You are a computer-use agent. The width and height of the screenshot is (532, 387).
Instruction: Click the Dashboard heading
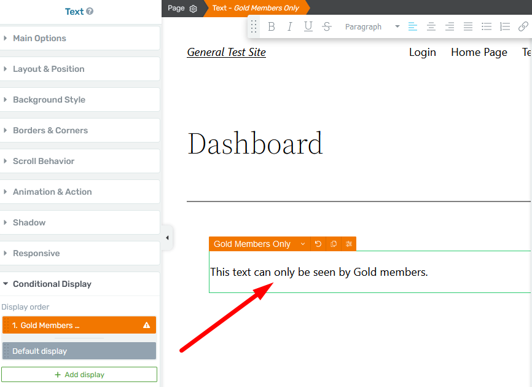pyautogui.click(x=255, y=144)
